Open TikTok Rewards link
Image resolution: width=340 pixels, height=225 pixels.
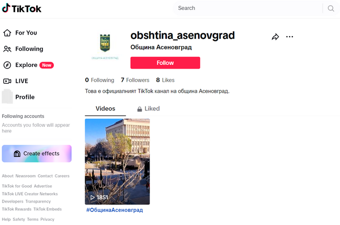click(x=17, y=209)
